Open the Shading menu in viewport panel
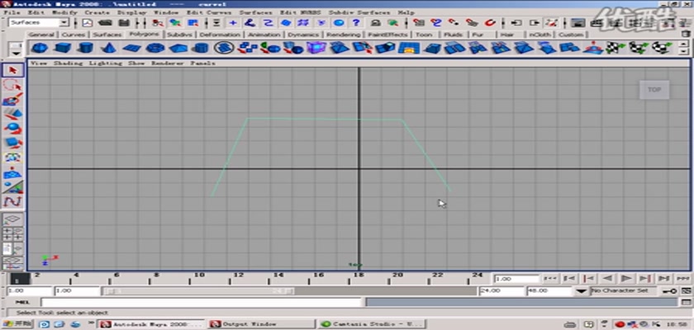Viewport: 694px width, 330px height. tap(68, 63)
